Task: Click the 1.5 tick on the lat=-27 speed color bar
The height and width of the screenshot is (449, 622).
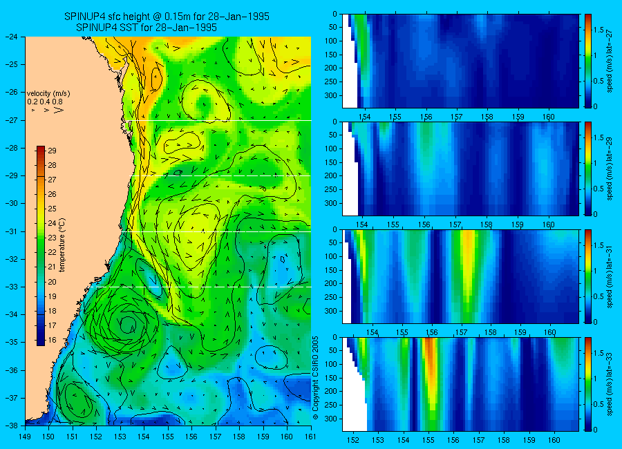Action: 599,30
